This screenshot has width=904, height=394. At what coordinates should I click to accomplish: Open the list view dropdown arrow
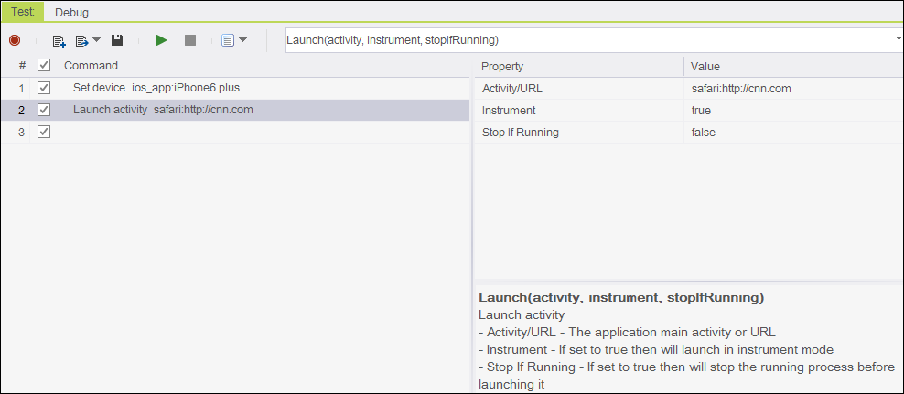243,40
